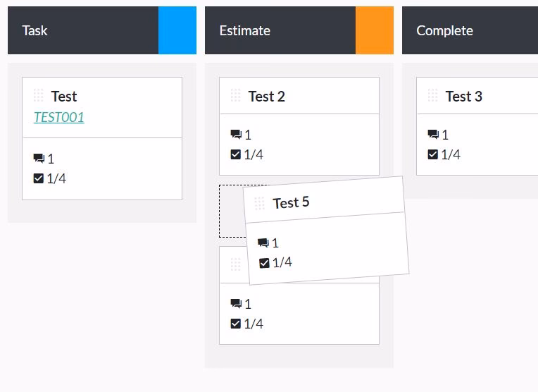Image resolution: width=538 pixels, height=392 pixels.
Task: Click the drag handle on Test 5 card
Action: click(259, 204)
